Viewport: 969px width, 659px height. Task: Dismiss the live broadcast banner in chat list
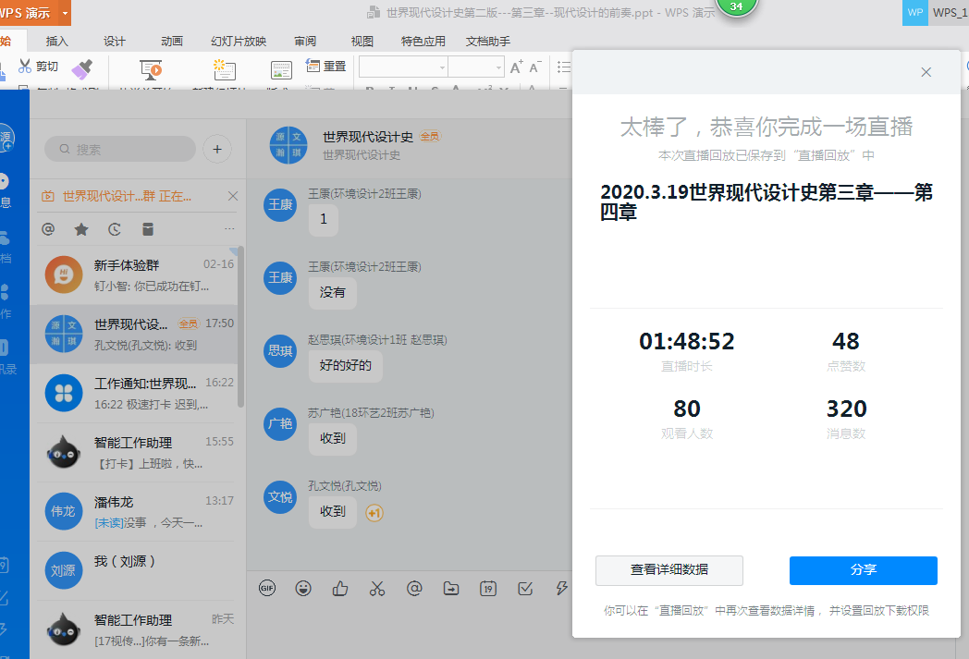click(233, 196)
